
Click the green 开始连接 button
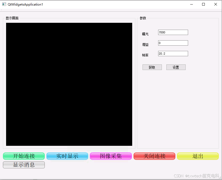tap(24, 156)
